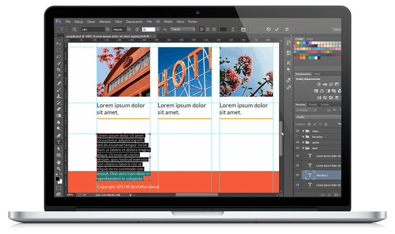Switch to the Kanały tab

coord(313,105)
